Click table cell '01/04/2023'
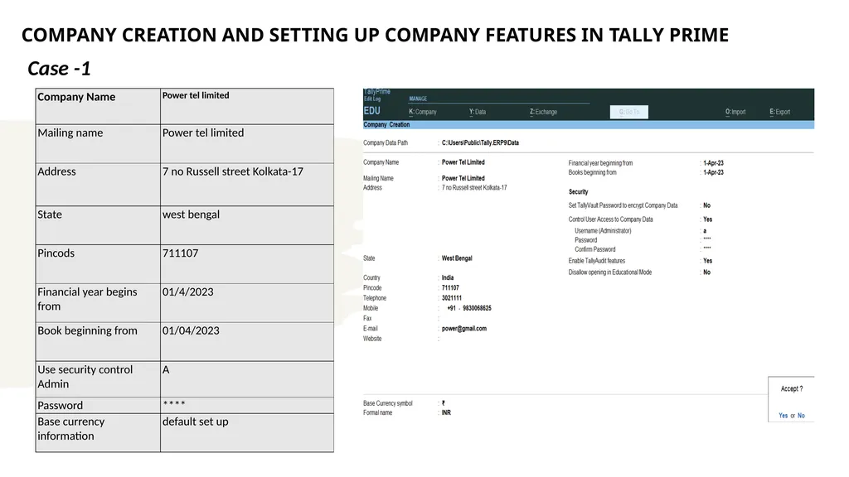 point(247,342)
